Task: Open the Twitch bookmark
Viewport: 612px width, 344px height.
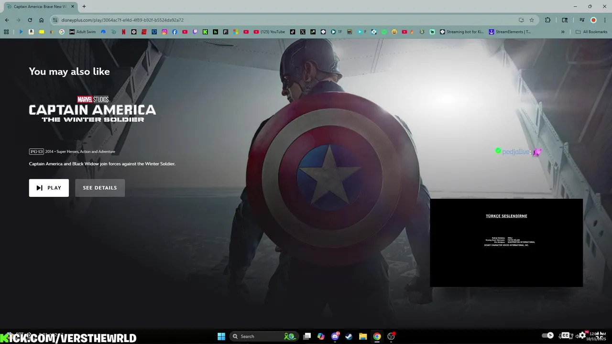Action: (x=195, y=32)
